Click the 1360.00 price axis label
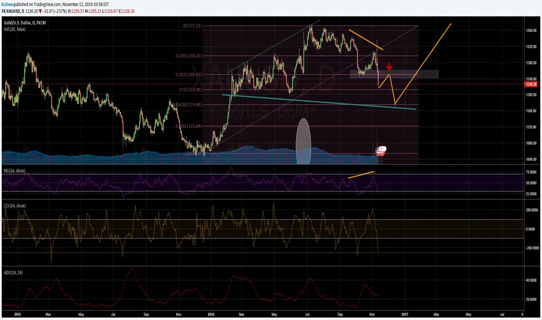 [x=531, y=30]
